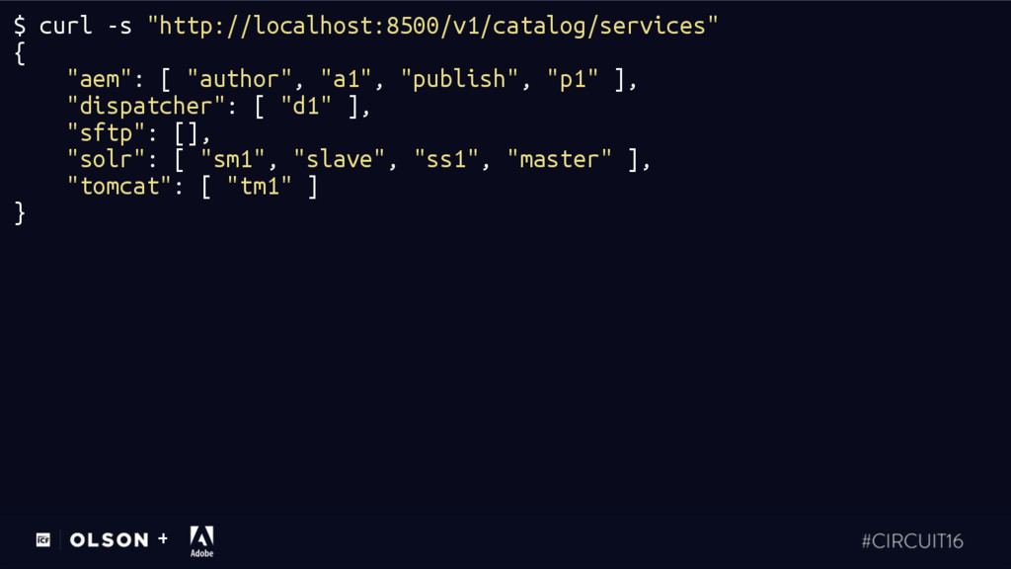1011x569 pixels.
Task: Click the "dispatcher" key
Action: pyautogui.click(x=146, y=106)
